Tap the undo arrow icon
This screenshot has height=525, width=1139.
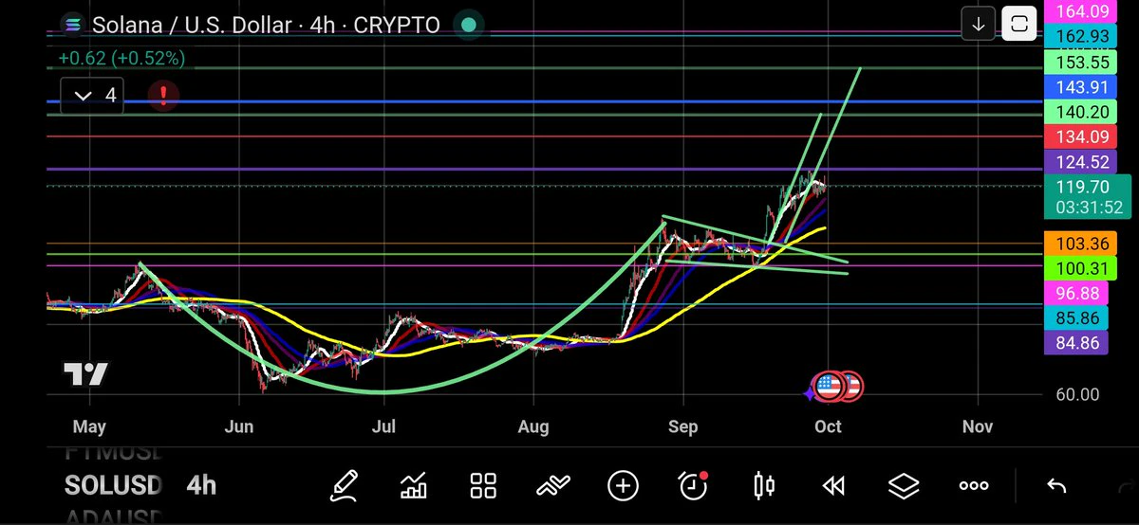1056,486
